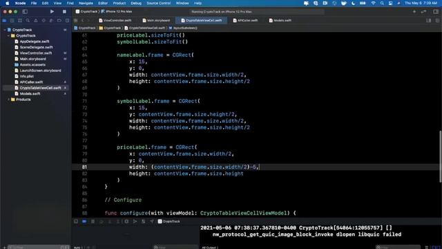The width and height of the screenshot is (442, 249).
Task: Switch to ViewController.swift tab
Action: (115, 20)
